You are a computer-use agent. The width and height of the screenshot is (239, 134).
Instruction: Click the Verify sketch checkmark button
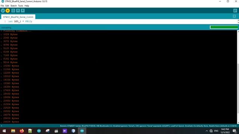[3, 11]
